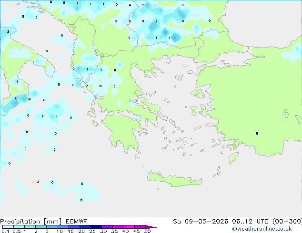Choose the 35–40 mm violet legend swatch
Image resolution: width=302 pixels, height=233 pixels.
pyautogui.click(x=118, y=227)
